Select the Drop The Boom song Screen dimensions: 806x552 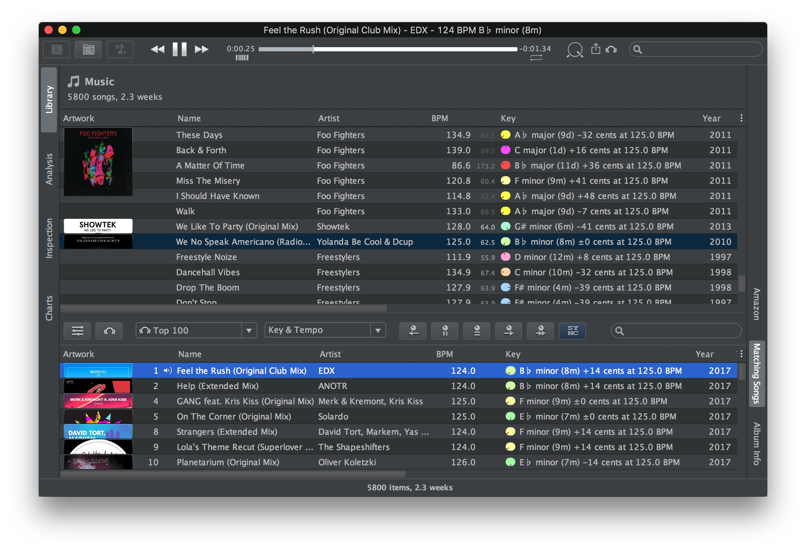(x=398, y=287)
